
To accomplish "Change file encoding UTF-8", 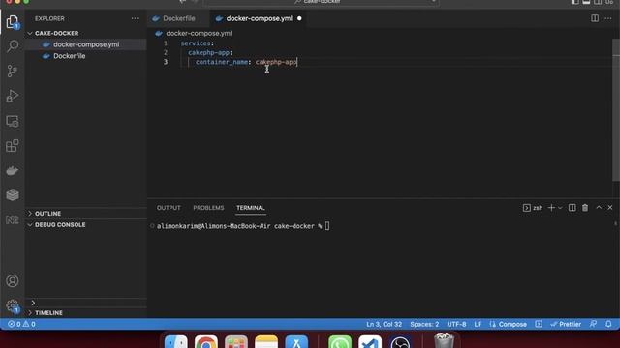I will point(456,324).
